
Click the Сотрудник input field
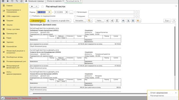pos(111,16)
